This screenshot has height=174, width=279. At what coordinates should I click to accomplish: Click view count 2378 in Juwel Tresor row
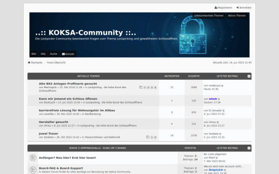pos(194,135)
